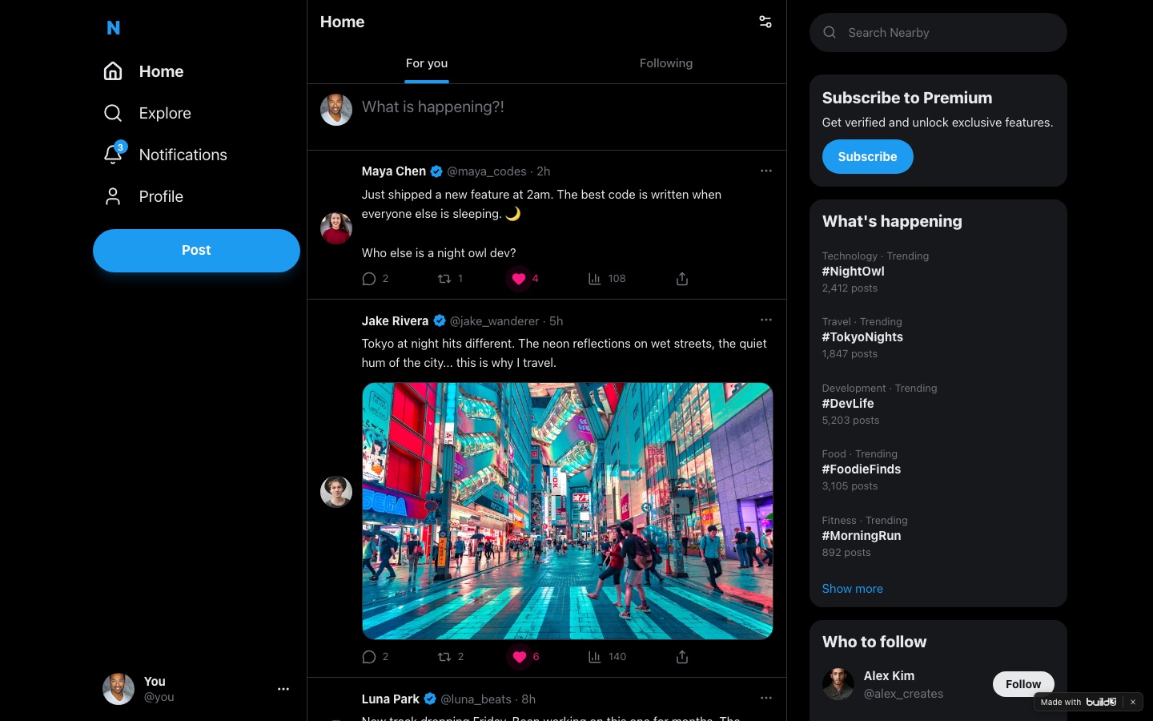The height and width of the screenshot is (721, 1153).
Task: Share Maya Chen's post
Action: [x=682, y=279]
